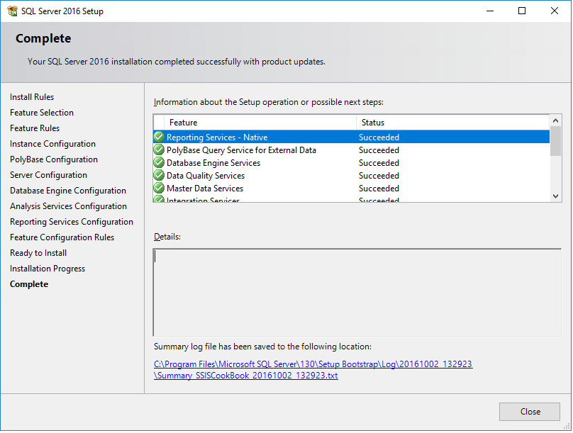Screen dimensions: 573x433
Task: Click Succeeded status for PolyBase Query Service
Action: click(x=379, y=150)
